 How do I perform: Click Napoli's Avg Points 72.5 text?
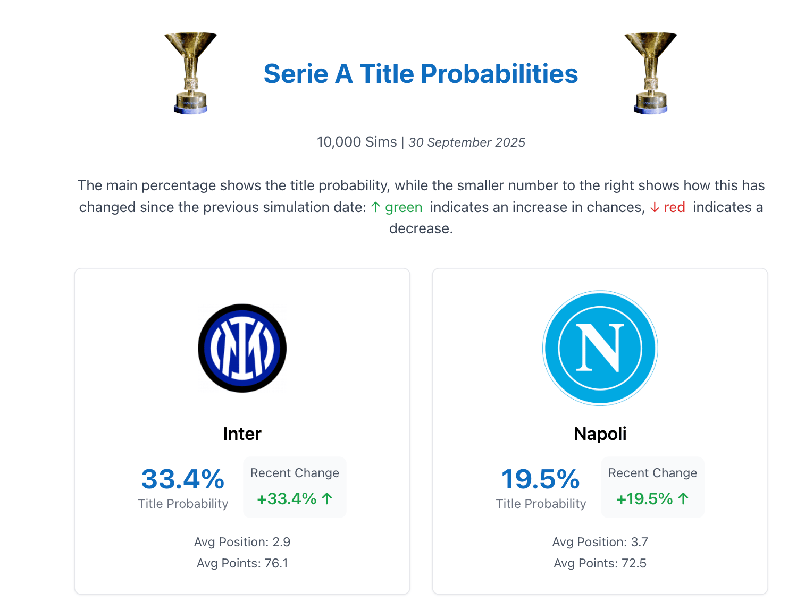coord(600,563)
